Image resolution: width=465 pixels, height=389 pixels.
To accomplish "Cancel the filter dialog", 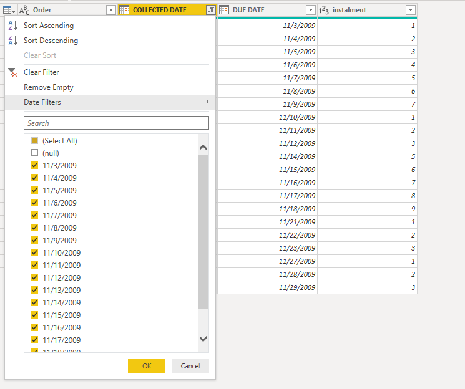I will point(190,366).
